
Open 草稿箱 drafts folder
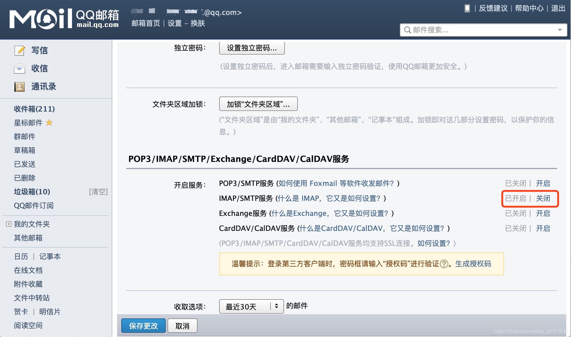(x=25, y=150)
